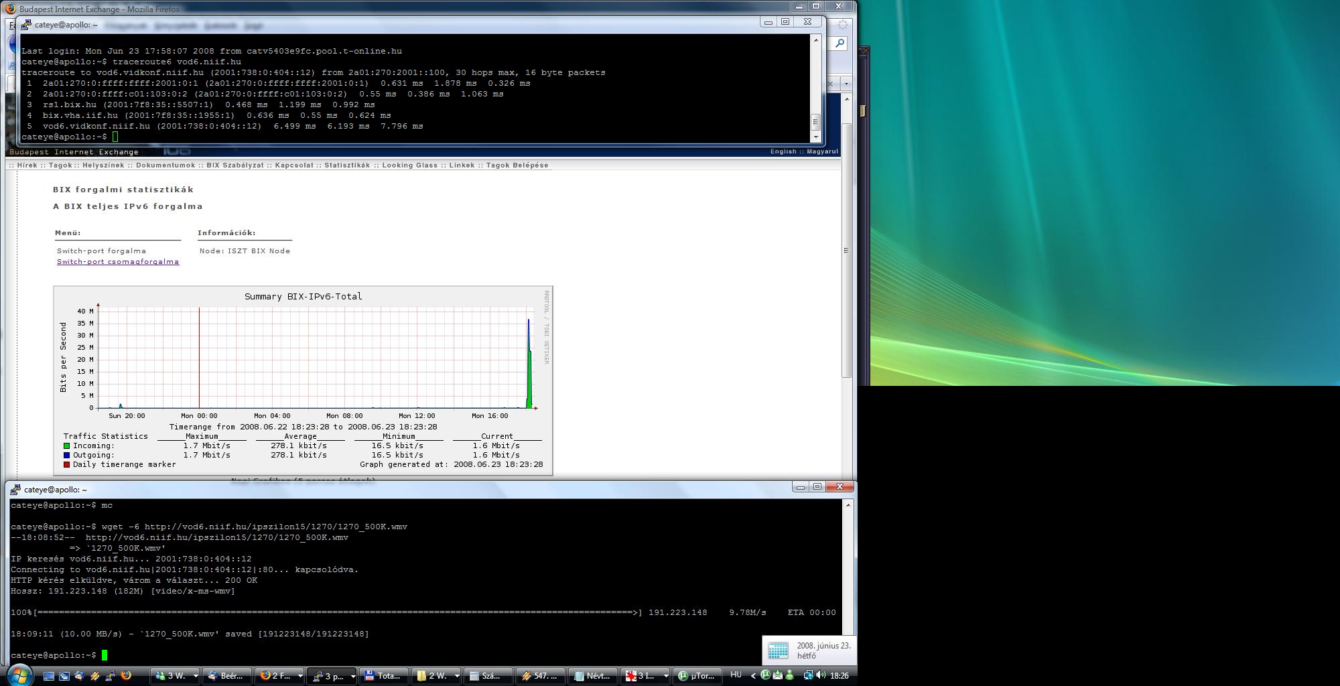The width and height of the screenshot is (1340, 686).
Task: Open the Statisztikák menu item
Action: pyautogui.click(x=347, y=165)
